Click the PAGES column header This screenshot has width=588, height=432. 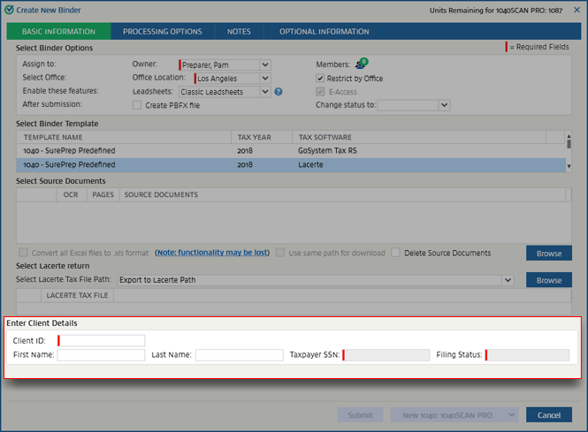103,195
